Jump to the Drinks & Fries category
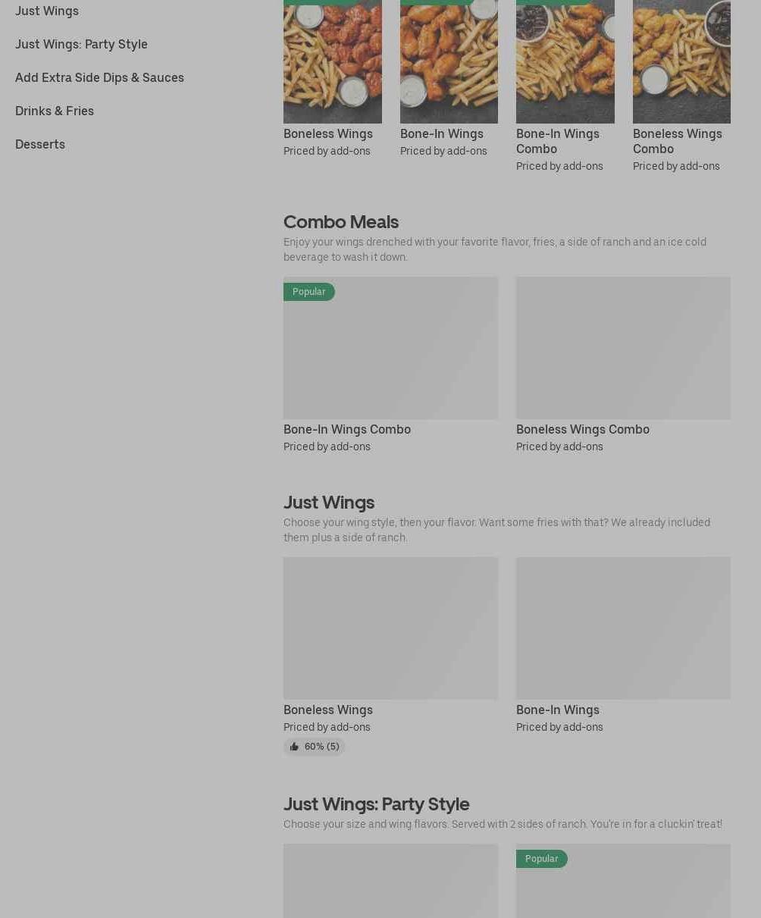 (x=55, y=111)
